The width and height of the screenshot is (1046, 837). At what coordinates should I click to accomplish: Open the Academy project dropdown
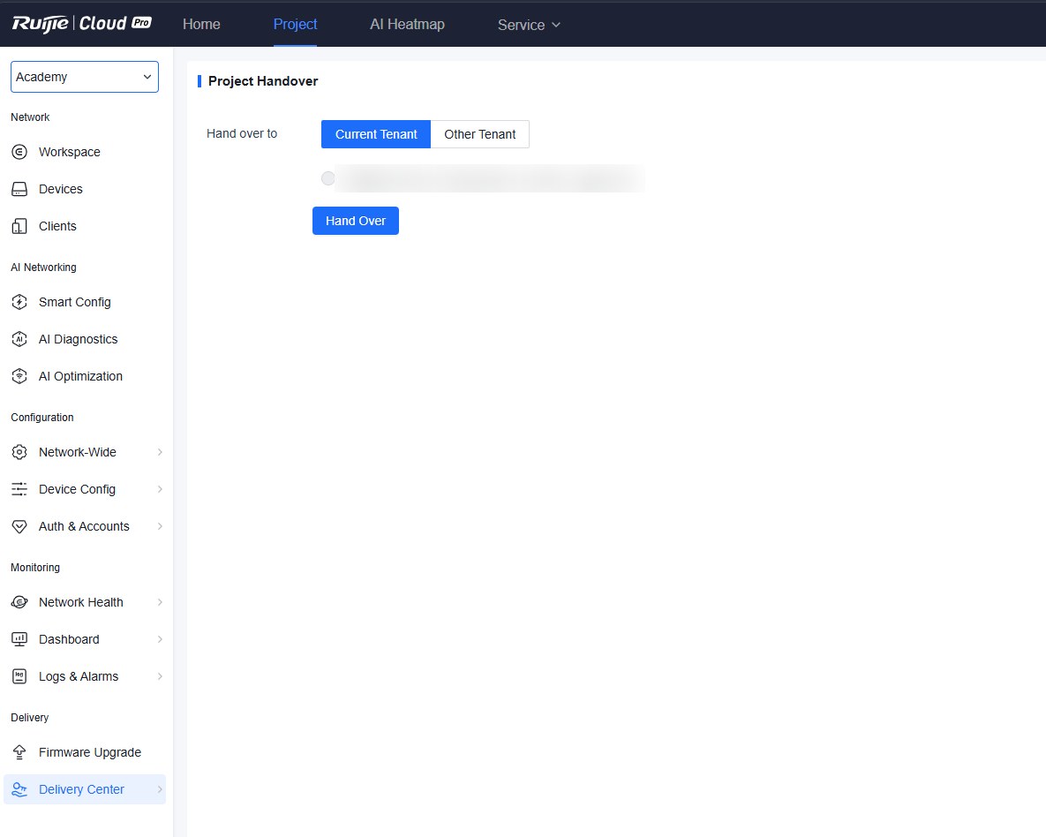[85, 77]
